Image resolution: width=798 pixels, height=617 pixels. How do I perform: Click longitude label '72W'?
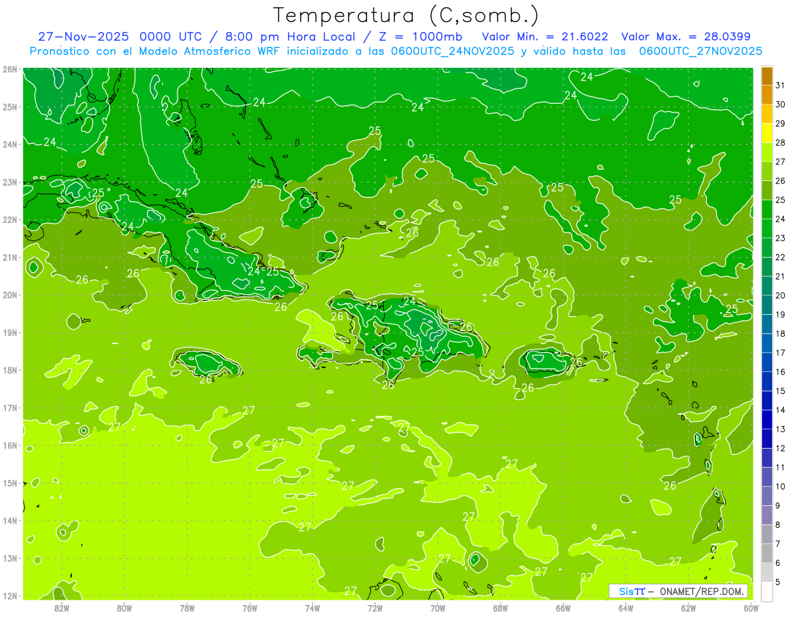pyautogui.click(x=375, y=608)
